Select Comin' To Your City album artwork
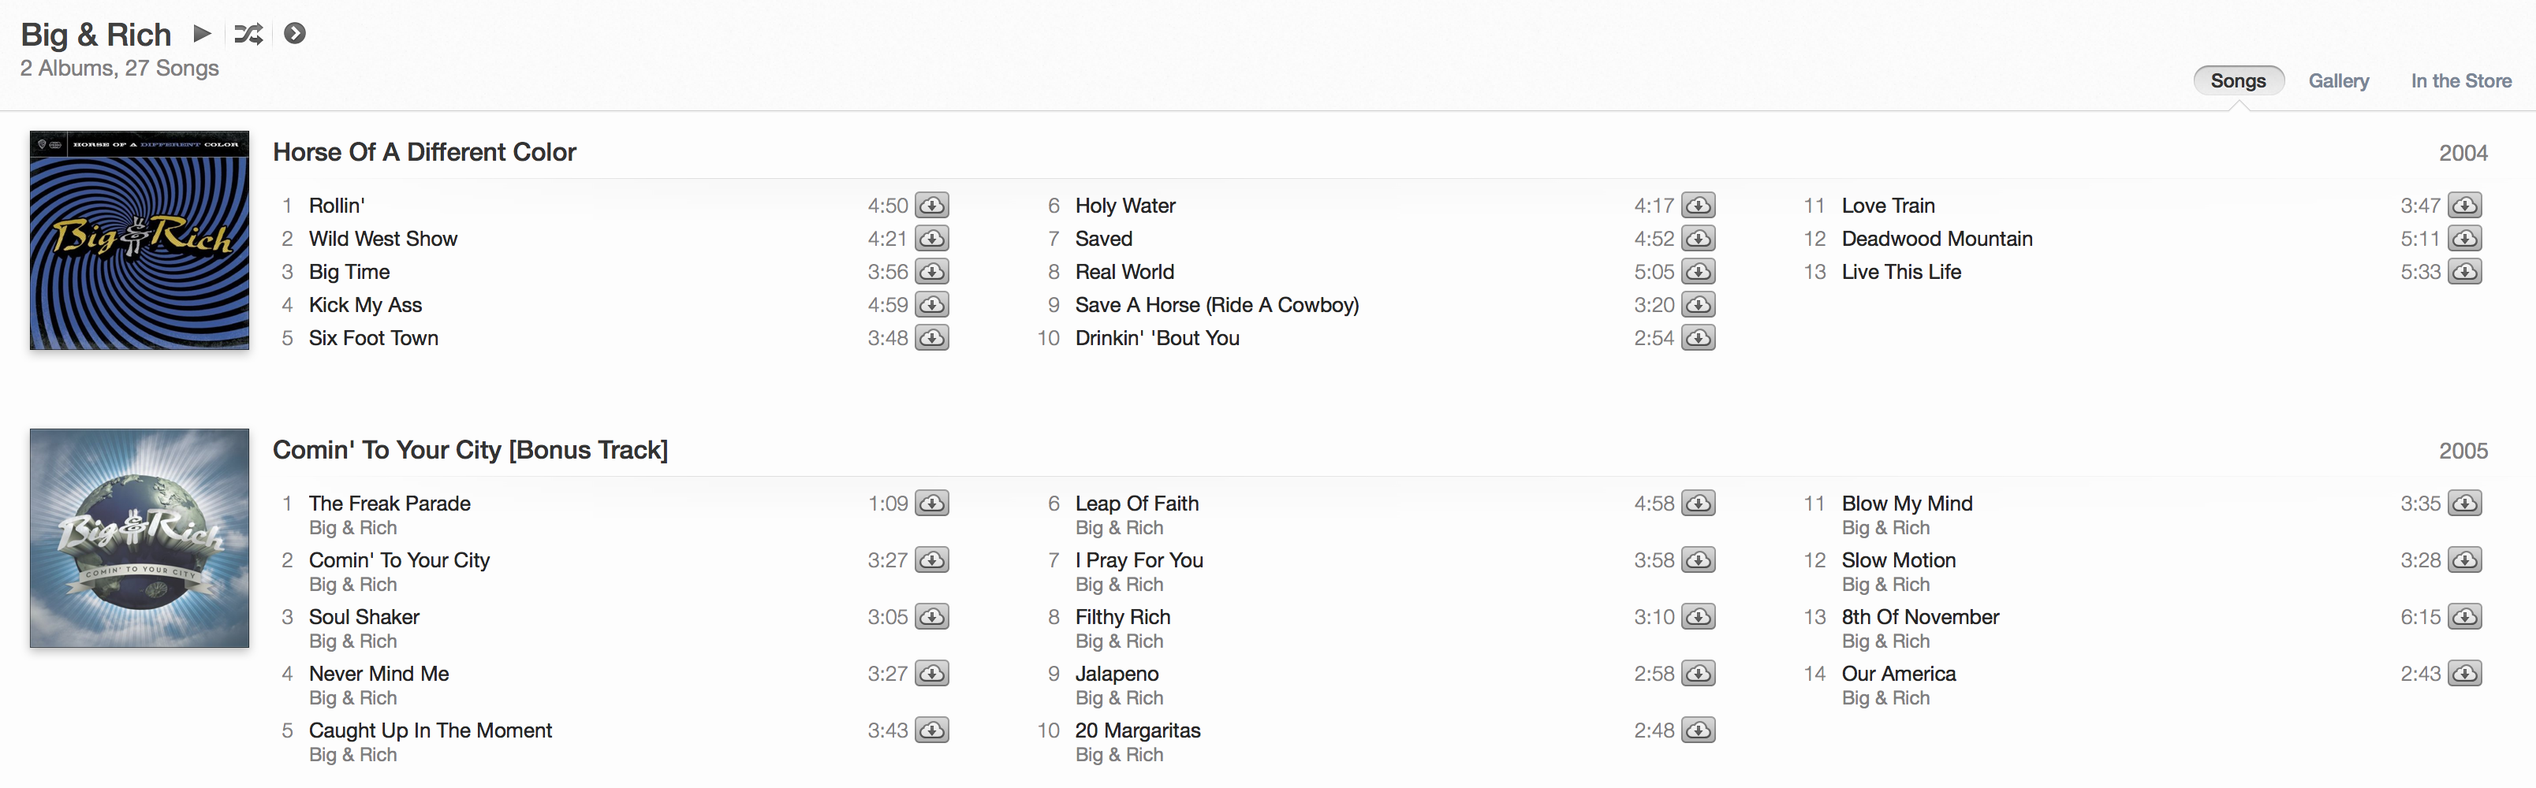This screenshot has width=2536, height=788. coord(139,538)
